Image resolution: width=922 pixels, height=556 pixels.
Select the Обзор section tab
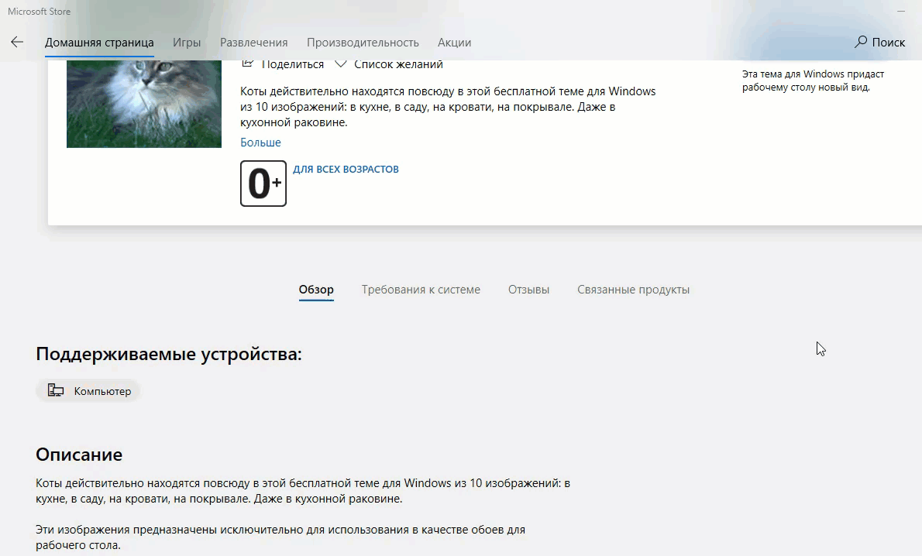coord(316,289)
